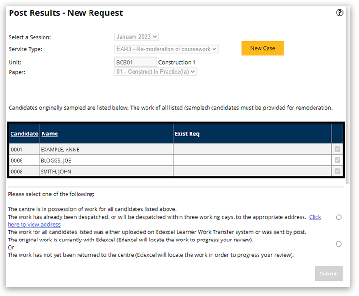This screenshot has width=359, height=296.
Task: Click the Unit field containing BCB01
Action: 135,62
